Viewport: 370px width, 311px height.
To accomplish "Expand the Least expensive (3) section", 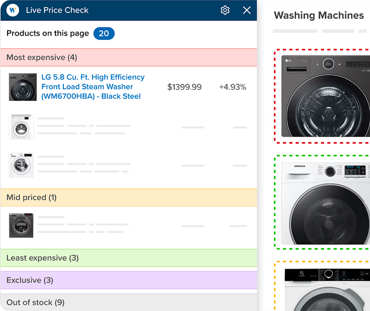I will [x=128, y=258].
